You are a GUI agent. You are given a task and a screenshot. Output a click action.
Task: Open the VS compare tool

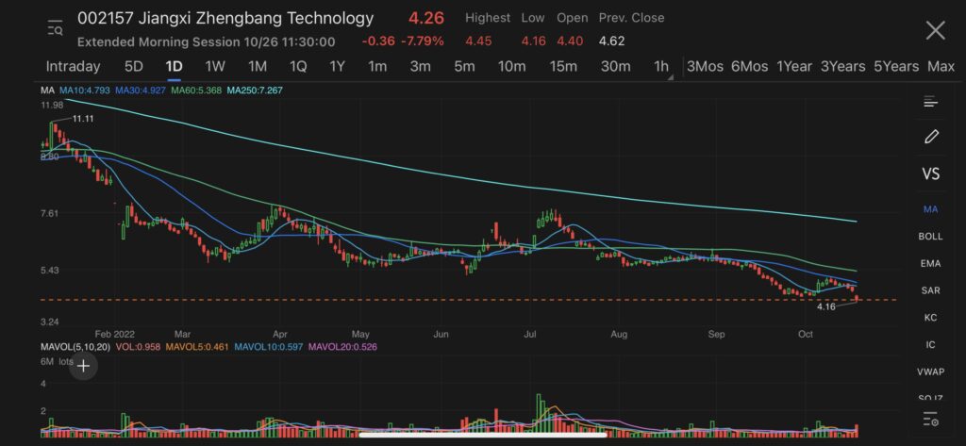(931, 173)
